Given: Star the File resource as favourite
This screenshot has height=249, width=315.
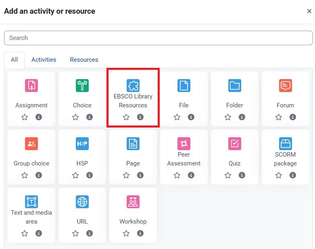Looking at the screenshot, I should 177,117.
